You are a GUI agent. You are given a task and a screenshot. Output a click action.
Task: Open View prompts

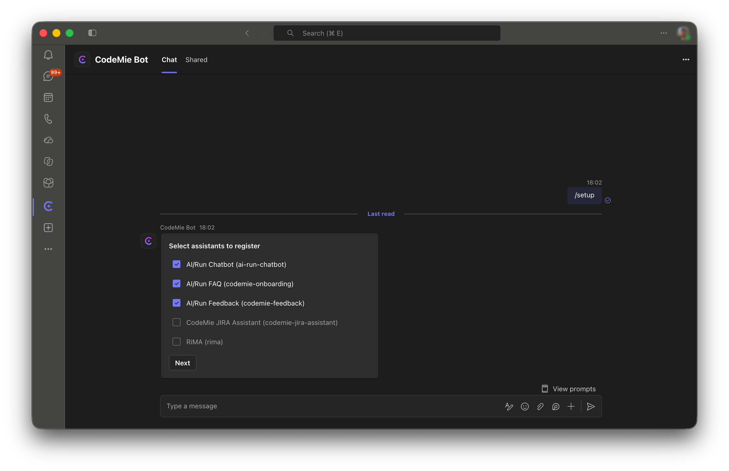point(568,389)
